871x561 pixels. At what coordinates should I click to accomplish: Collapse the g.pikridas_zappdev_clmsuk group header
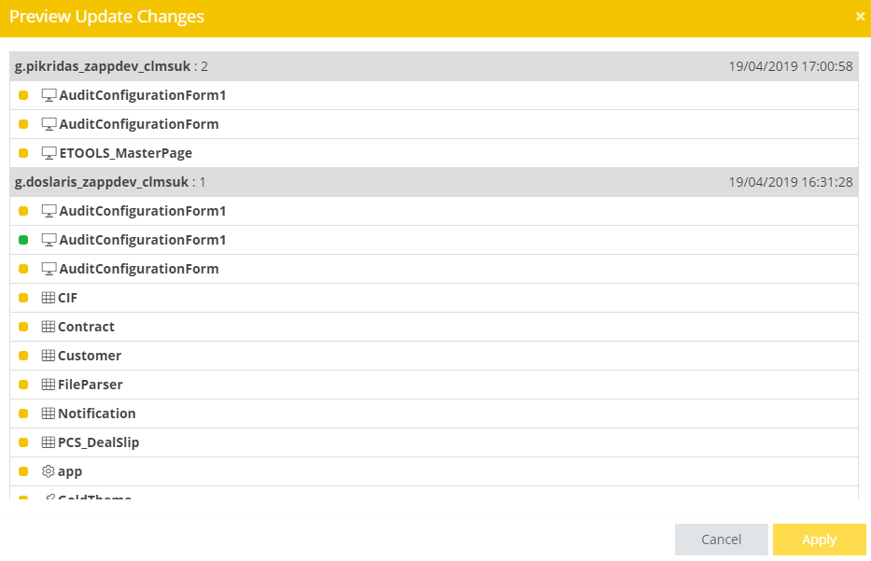pyautogui.click(x=103, y=66)
